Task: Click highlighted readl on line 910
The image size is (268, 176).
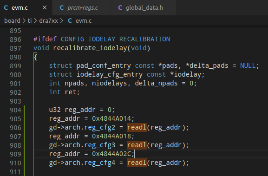Action: click(137, 163)
